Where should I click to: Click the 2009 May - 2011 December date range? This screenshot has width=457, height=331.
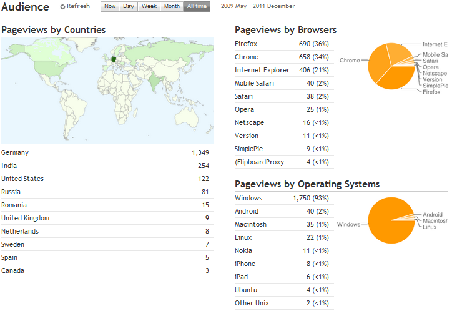coord(258,6)
